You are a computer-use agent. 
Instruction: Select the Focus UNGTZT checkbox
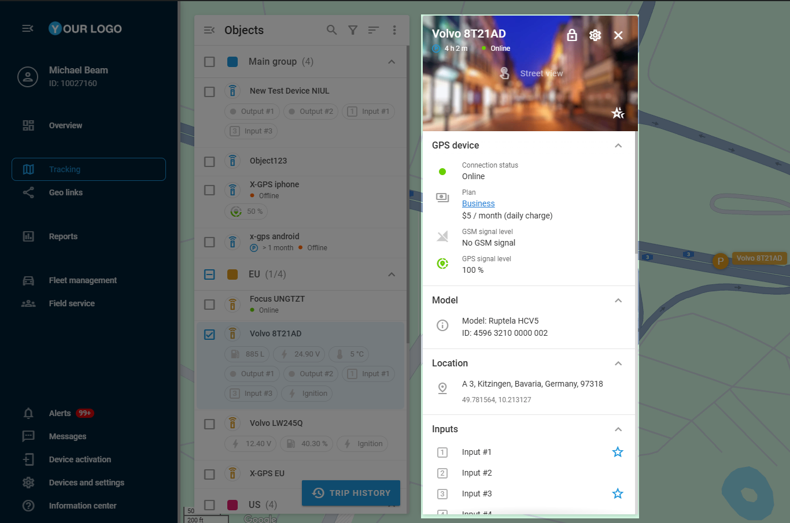pos(209,305)
